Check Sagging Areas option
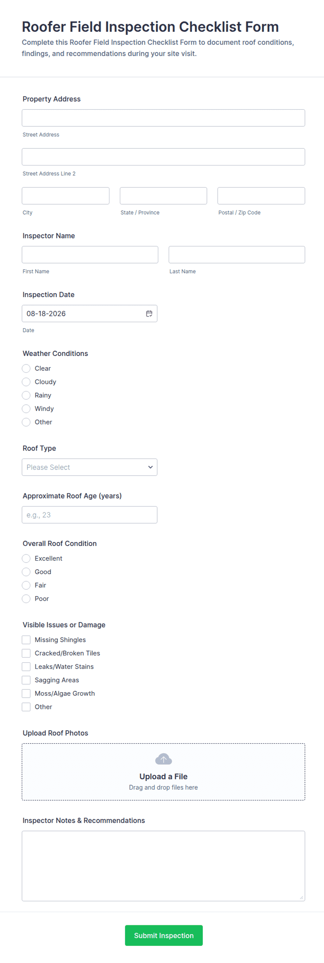324x963 pixels. (26, 680)
